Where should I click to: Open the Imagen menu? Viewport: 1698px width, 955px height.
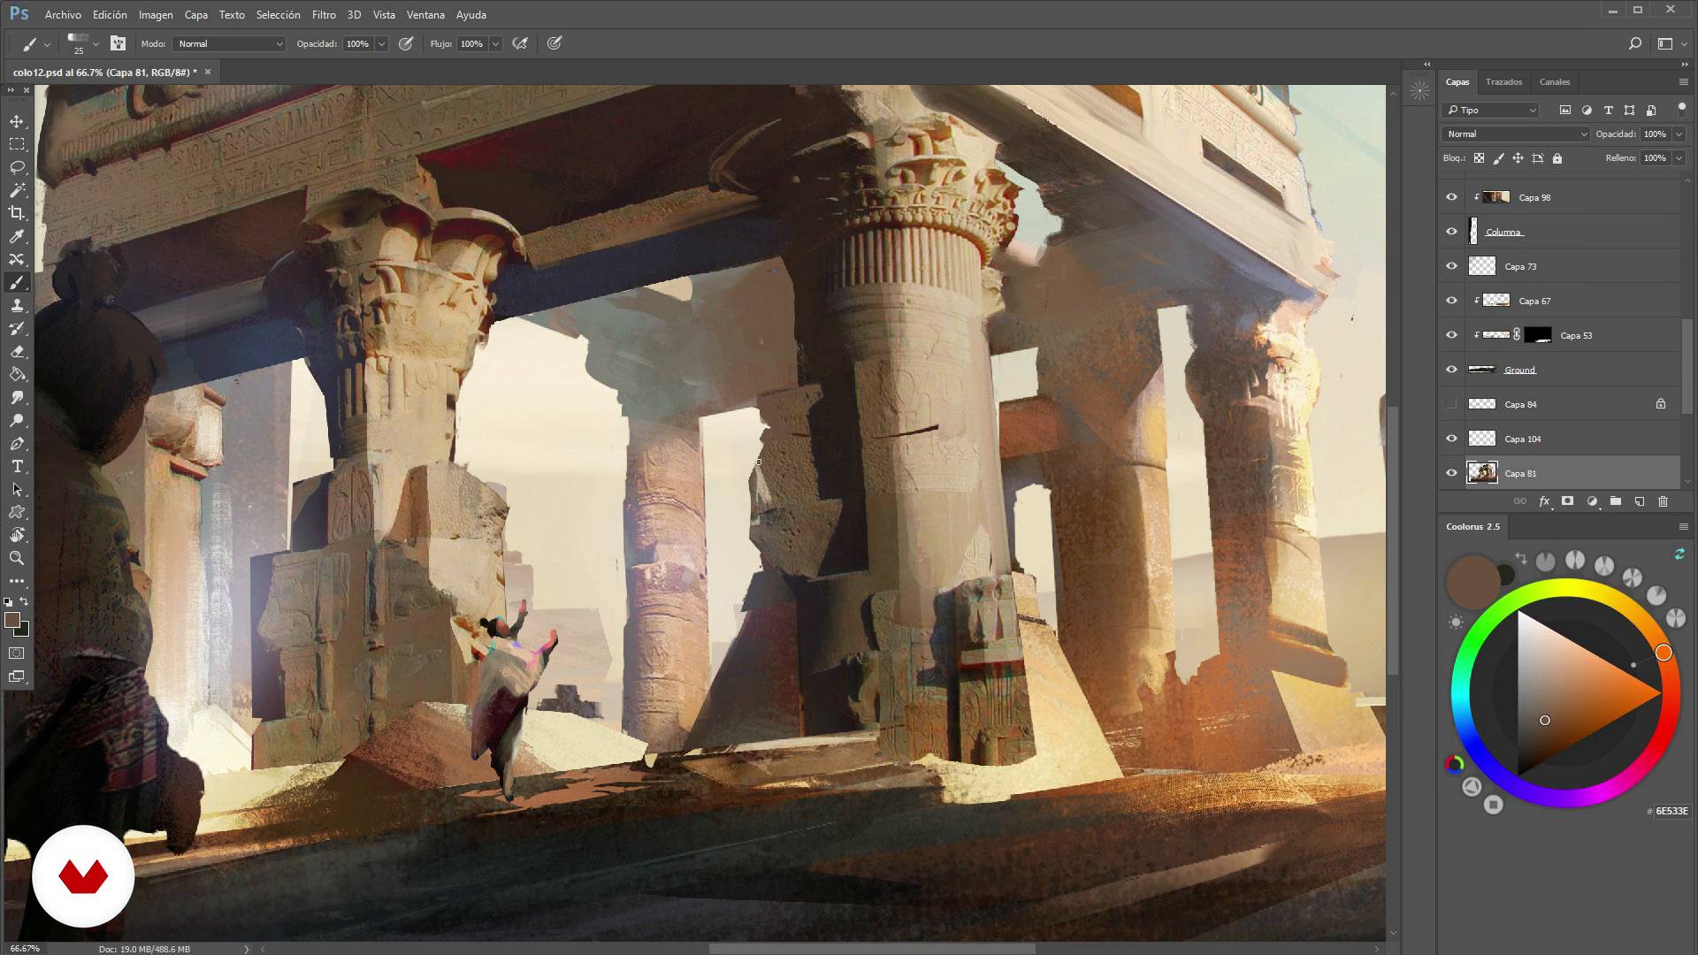pos(156,15)
